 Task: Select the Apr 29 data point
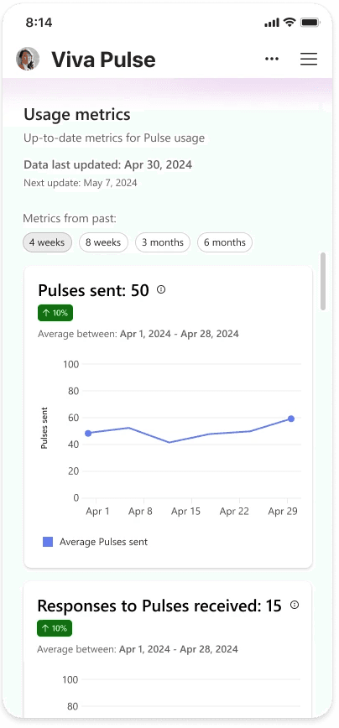(x=291, y=419)
